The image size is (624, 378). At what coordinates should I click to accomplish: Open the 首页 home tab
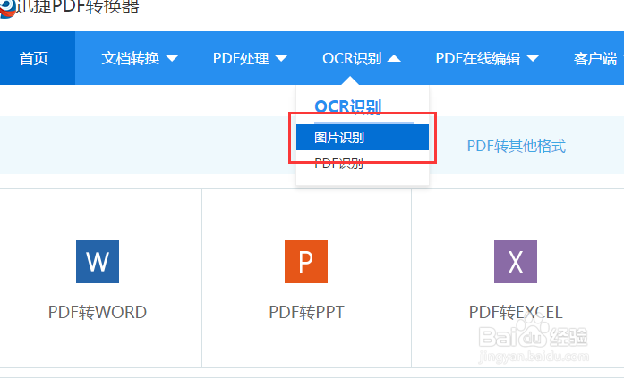[x=38, y=58]
